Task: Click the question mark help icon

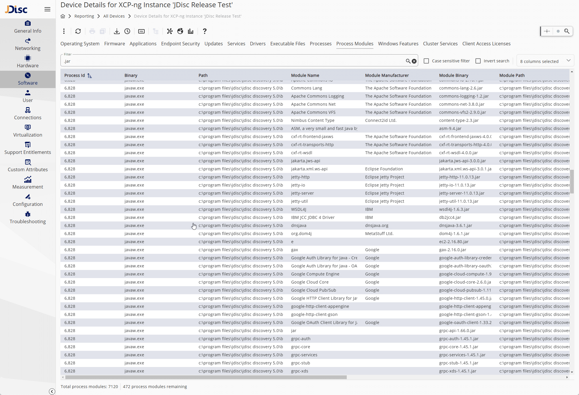Action: tap(204, 31)
